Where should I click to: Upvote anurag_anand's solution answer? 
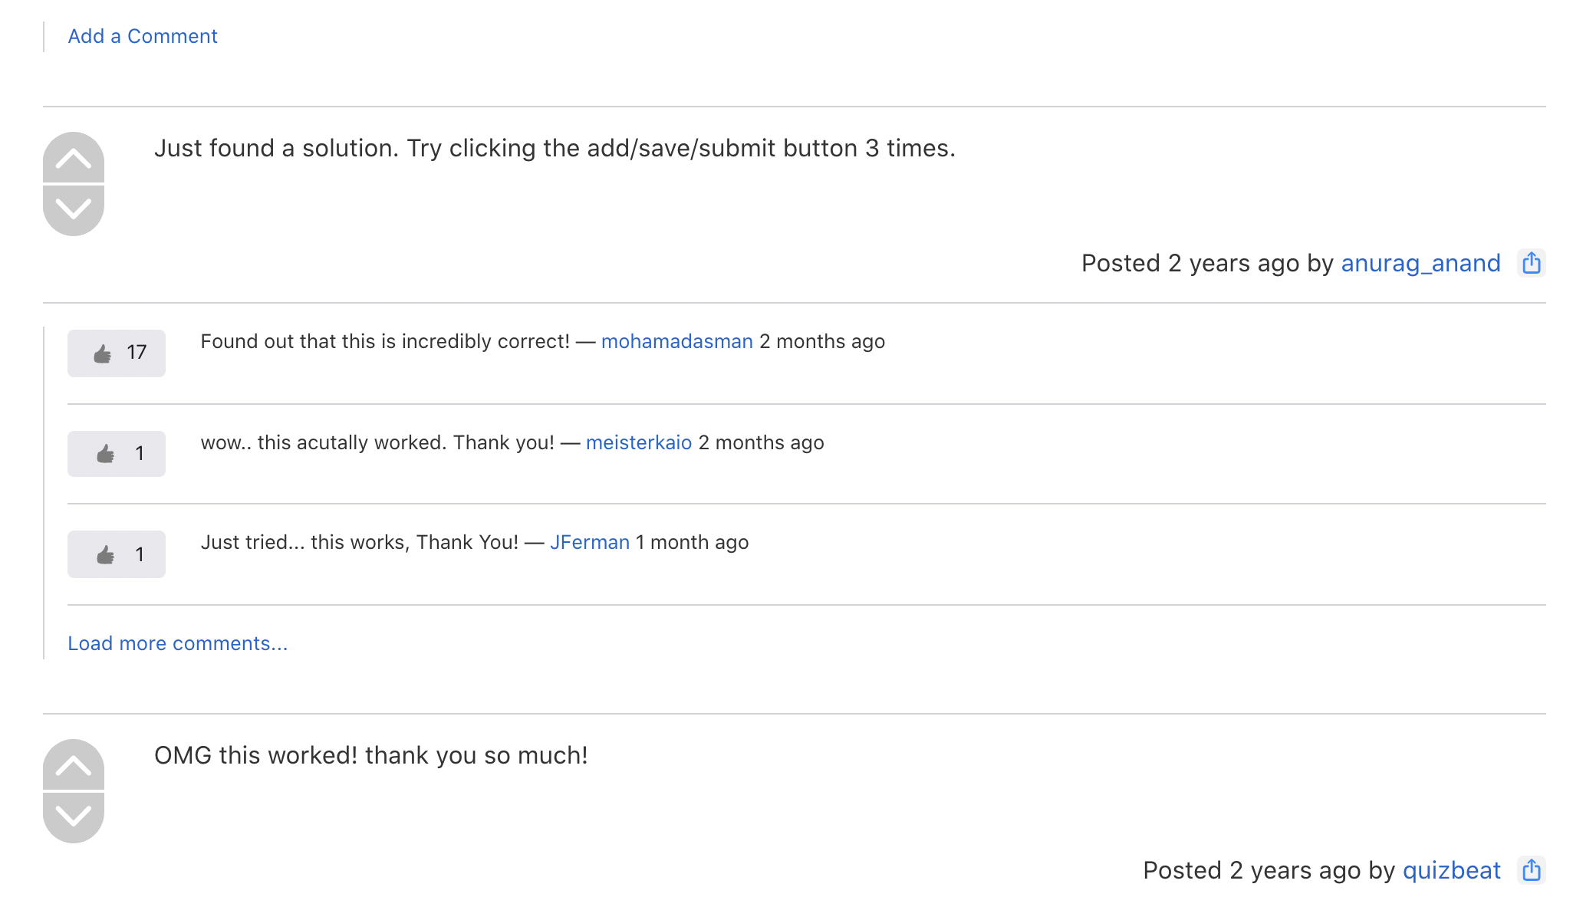74,159
